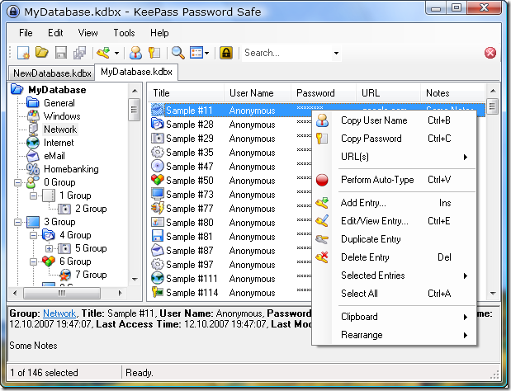Image resolution: width=511 pixels, height=391 pixels.
Task: Click the red close-tab X icon
Action: point(490,53)
